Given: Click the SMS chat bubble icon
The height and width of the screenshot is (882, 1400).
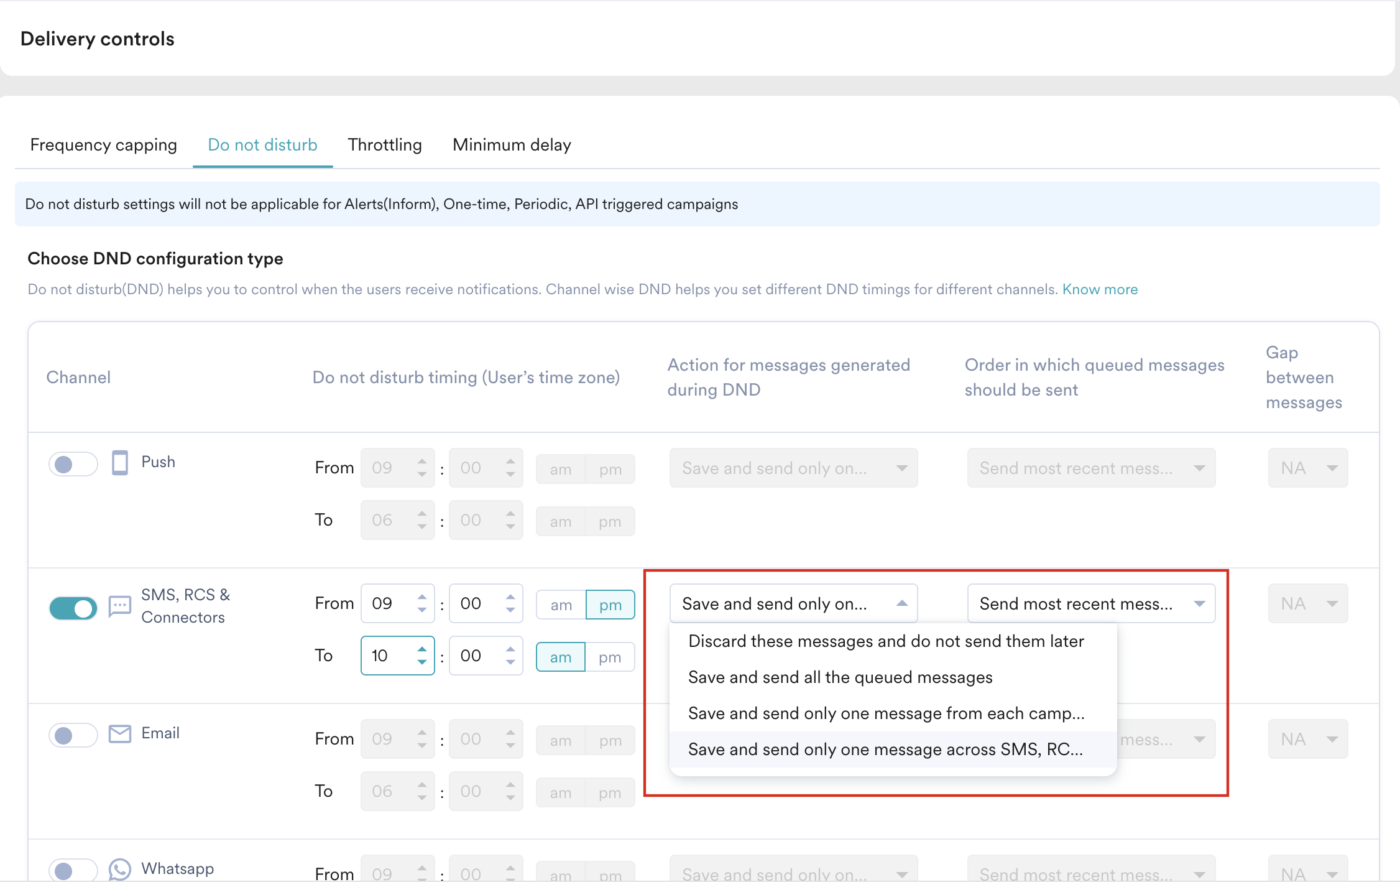Looking at the screenshot, I should coord(119,606).
